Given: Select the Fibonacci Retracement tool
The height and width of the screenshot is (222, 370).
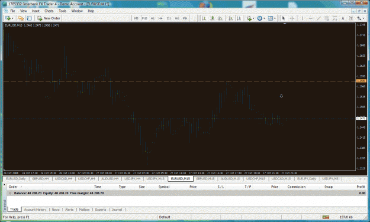Looking at the screenshot, I should coord(334,18).
